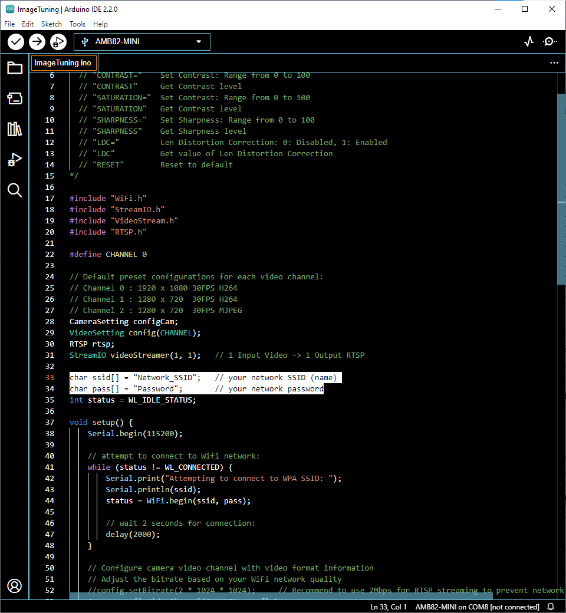566x613 pixels.
Task: Start debugging with the Debug toolbar button
Action: coord(58,42)
